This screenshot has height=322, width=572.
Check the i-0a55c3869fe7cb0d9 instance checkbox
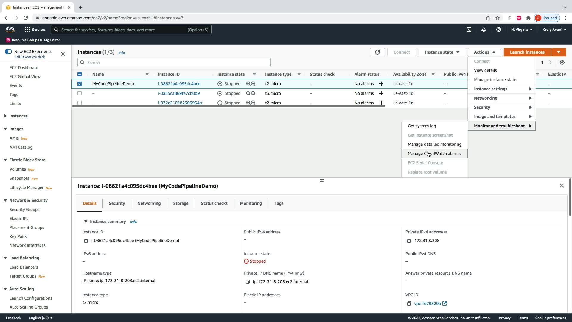point(80,93)
